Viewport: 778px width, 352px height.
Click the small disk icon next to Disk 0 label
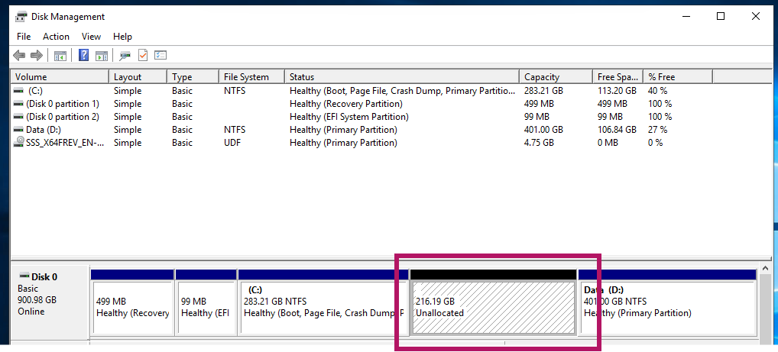(24, 276)
